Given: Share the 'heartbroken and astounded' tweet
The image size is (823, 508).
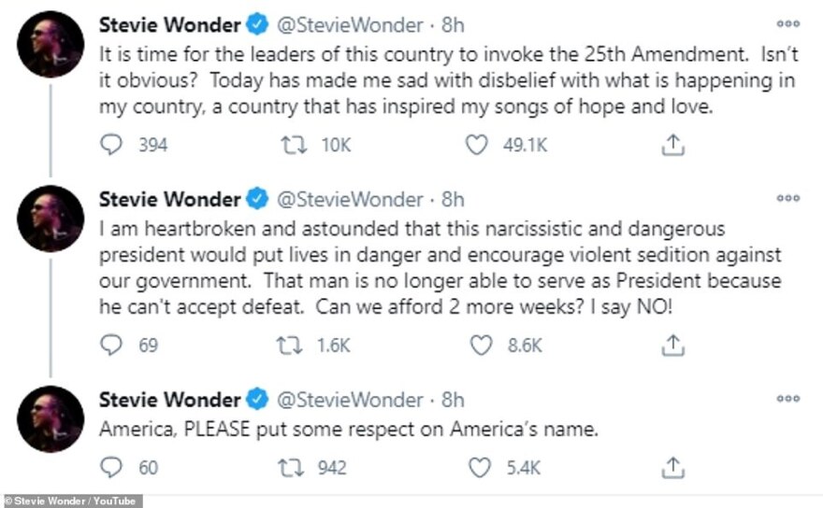Looking at the screenshot, I should pos(673,345).
